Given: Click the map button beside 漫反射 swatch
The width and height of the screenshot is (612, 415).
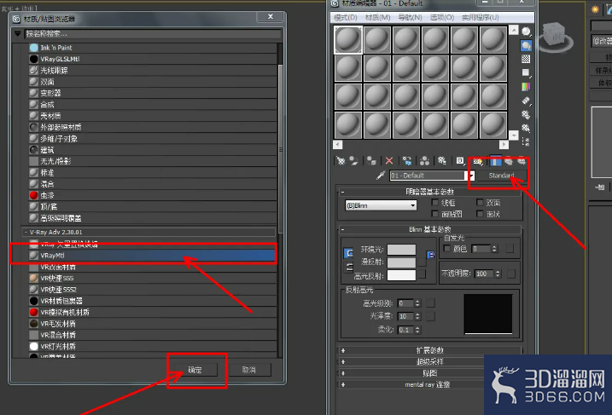Looking at the screenshot, I should [x=423, y=262].
